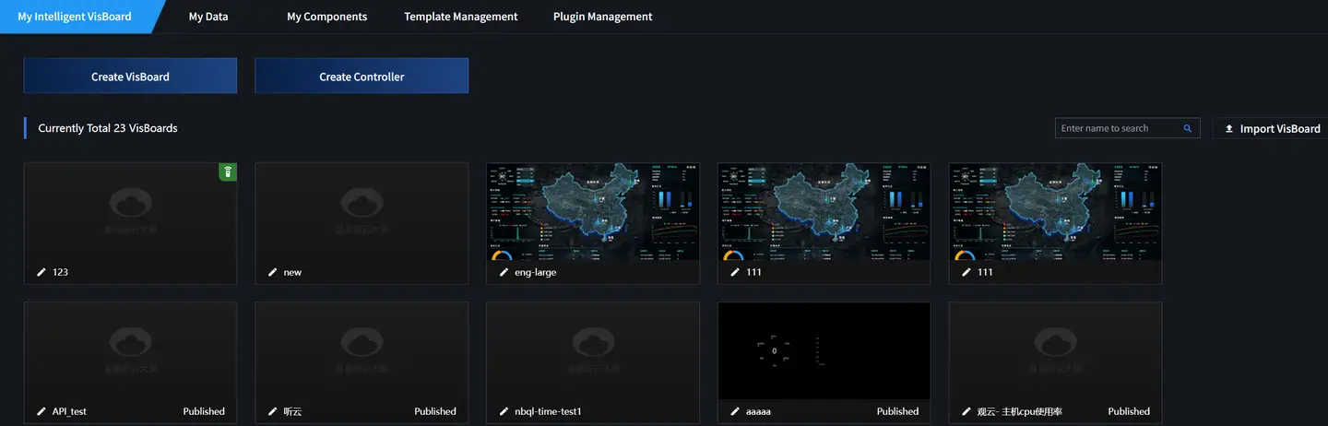Click the pencil icon for 观云-主机cpu使用率
This screenshot has height=426, width=1328.
(x=966, y=411)
